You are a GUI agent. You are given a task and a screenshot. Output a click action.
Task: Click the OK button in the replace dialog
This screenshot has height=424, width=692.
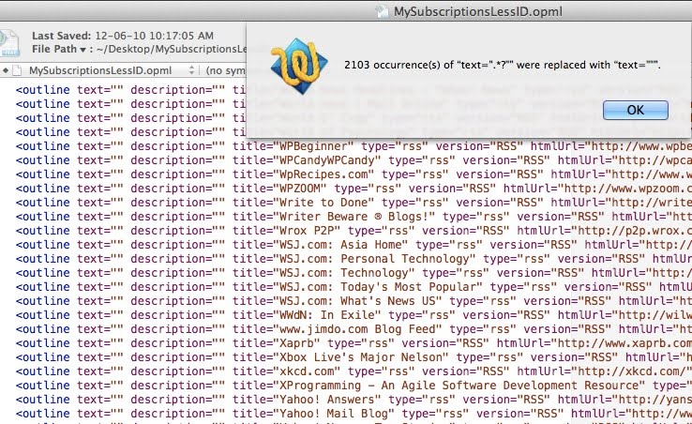click(636, 110)
